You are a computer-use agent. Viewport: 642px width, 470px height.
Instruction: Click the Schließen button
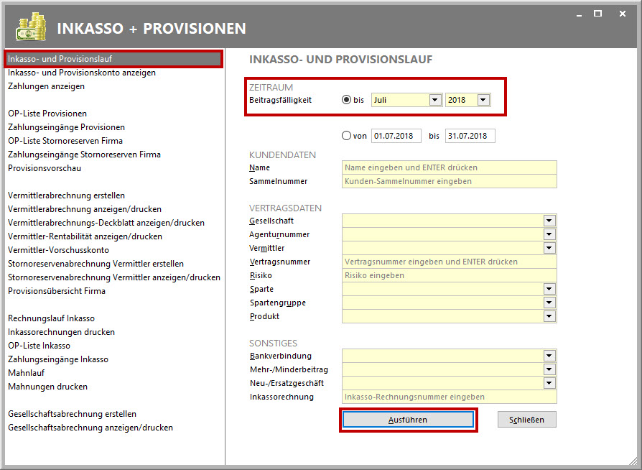pos(526,420)
